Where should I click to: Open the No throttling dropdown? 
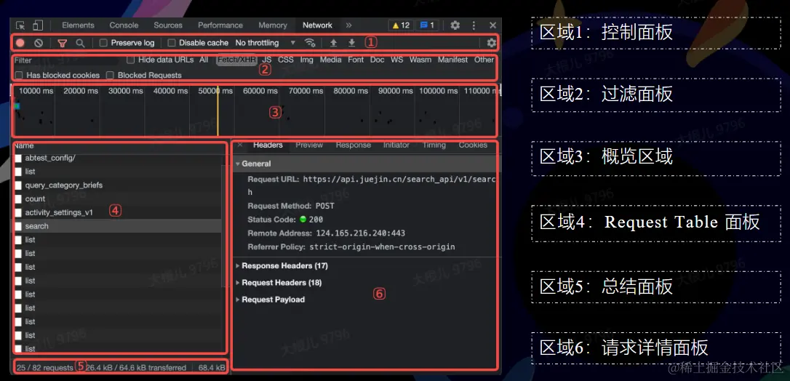click(x=266, y=43)
